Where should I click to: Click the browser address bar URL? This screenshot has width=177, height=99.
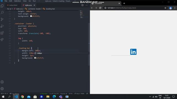[x=122, y=8]
